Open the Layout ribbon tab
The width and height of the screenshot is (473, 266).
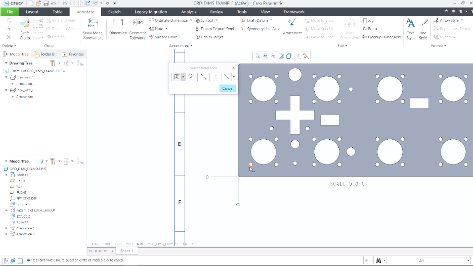pyautogui.click(x=32, y=12)
